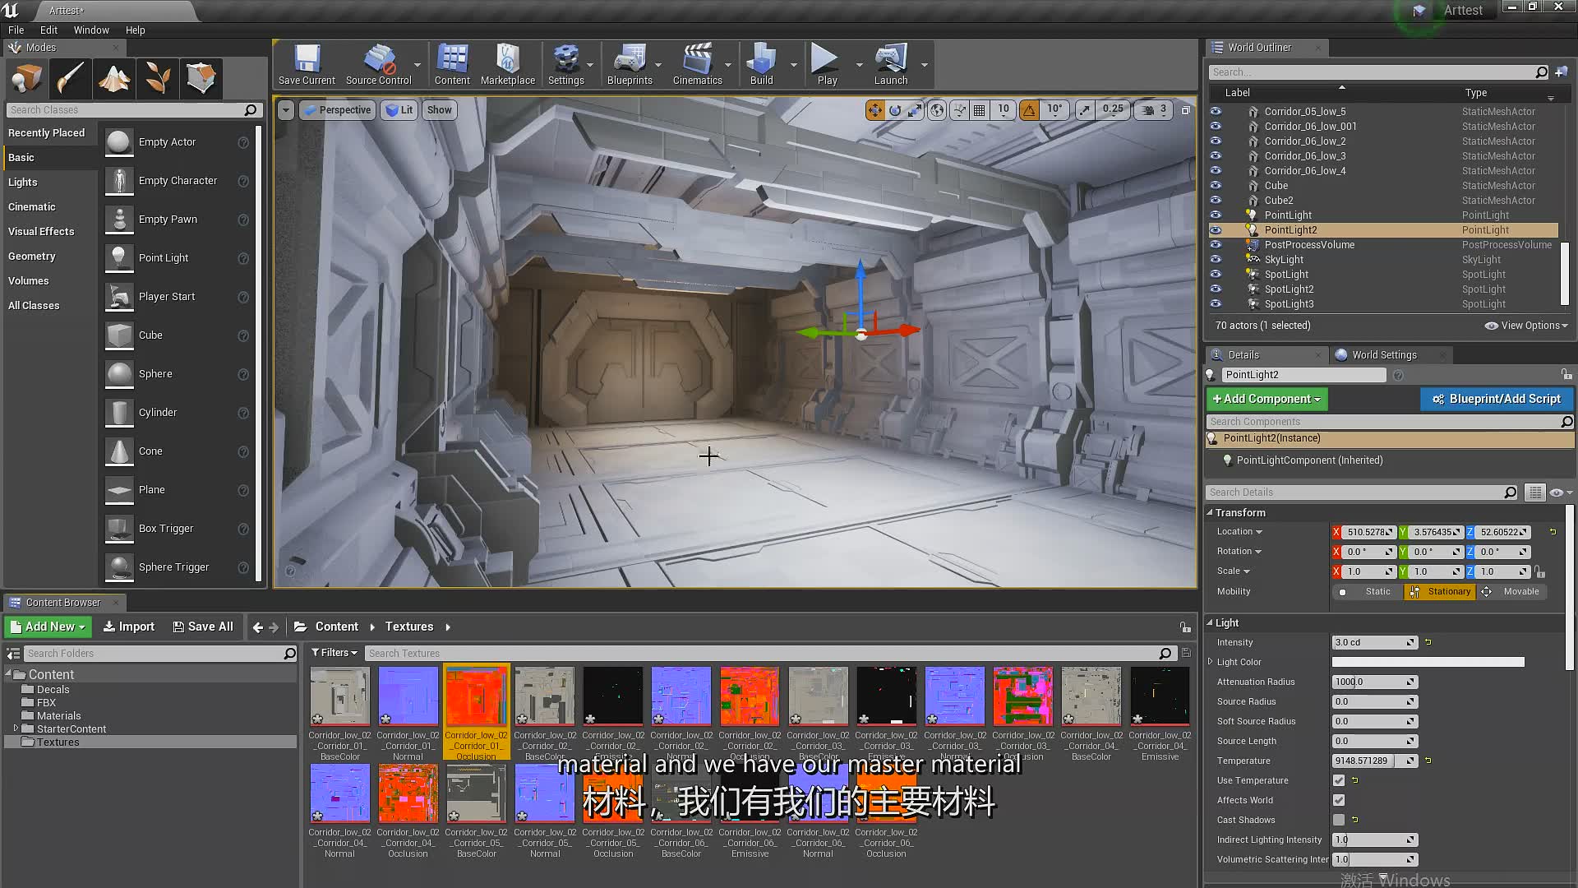This screenshot has height=888, width=1578.
Task: Select Foliage mode icon
Action: pos(158,78)
